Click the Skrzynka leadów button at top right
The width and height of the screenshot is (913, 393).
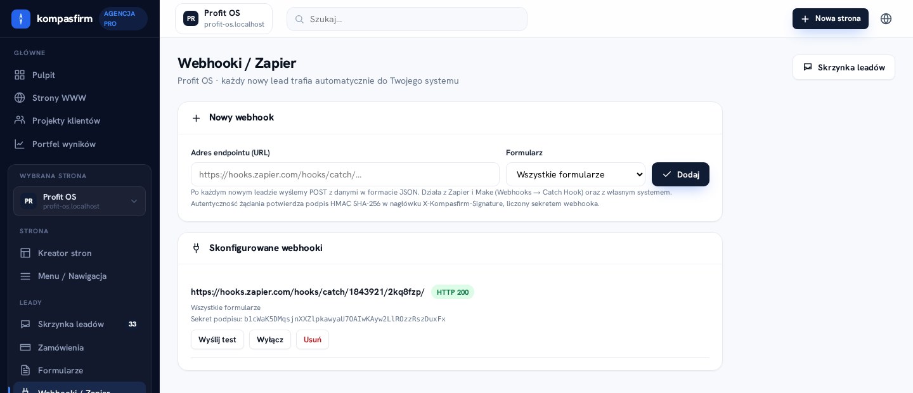pos(844,67)
